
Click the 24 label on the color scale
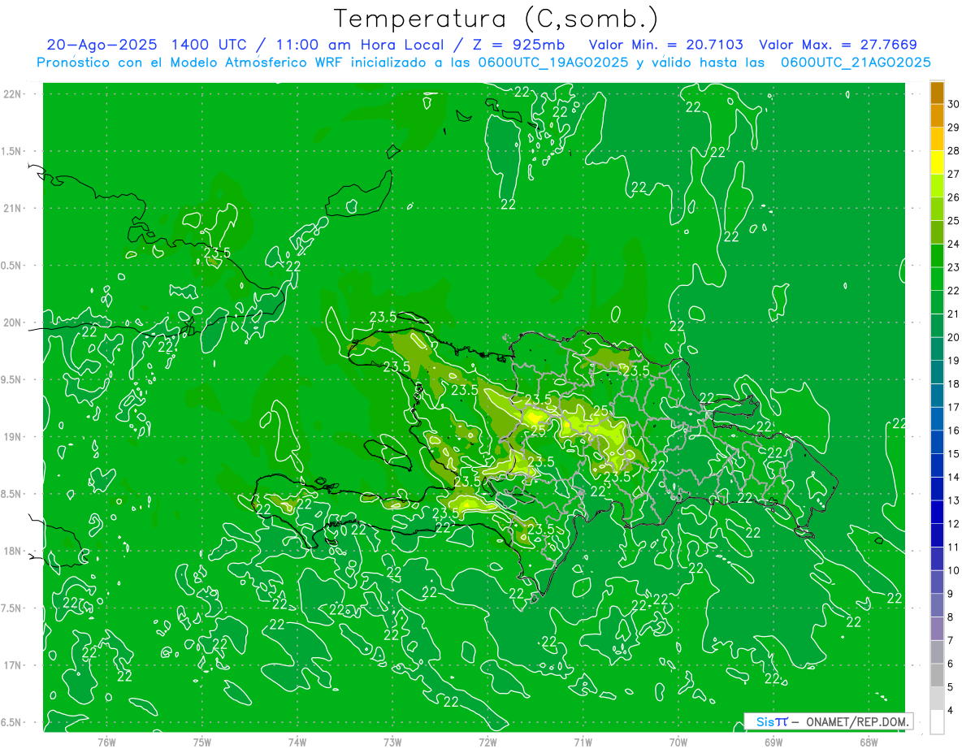point(954,244)
